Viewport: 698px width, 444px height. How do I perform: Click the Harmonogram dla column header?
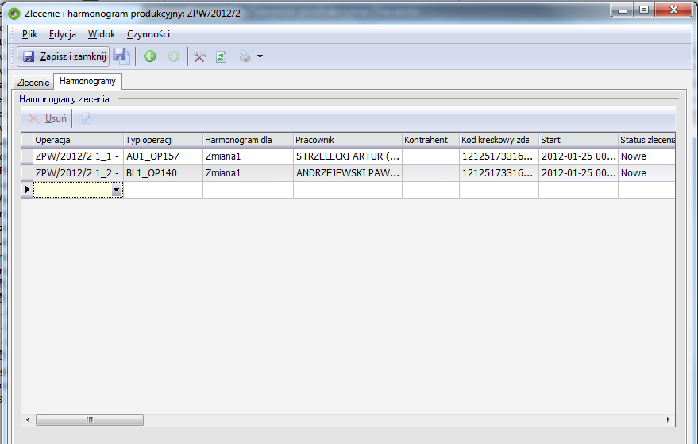tap(248, 140)
